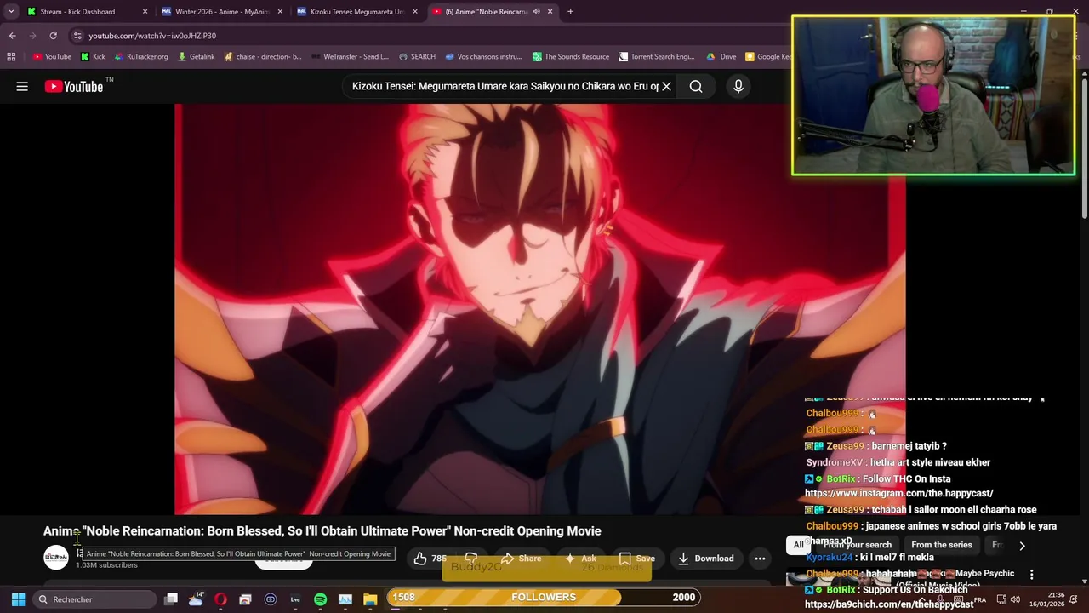1089x613 pixels.
Task: Select the From the series chip
Action: (941, 545)
